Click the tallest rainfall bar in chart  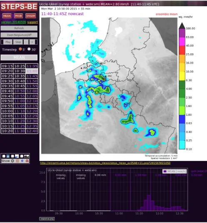coord(149,203)
